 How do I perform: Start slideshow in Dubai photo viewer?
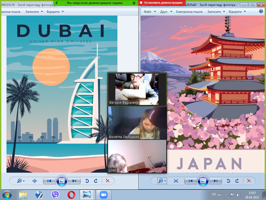pos(62,181)
